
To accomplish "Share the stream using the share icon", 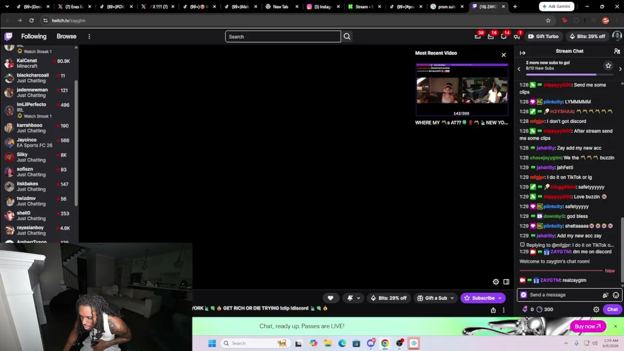I will [x=493, y=310].
